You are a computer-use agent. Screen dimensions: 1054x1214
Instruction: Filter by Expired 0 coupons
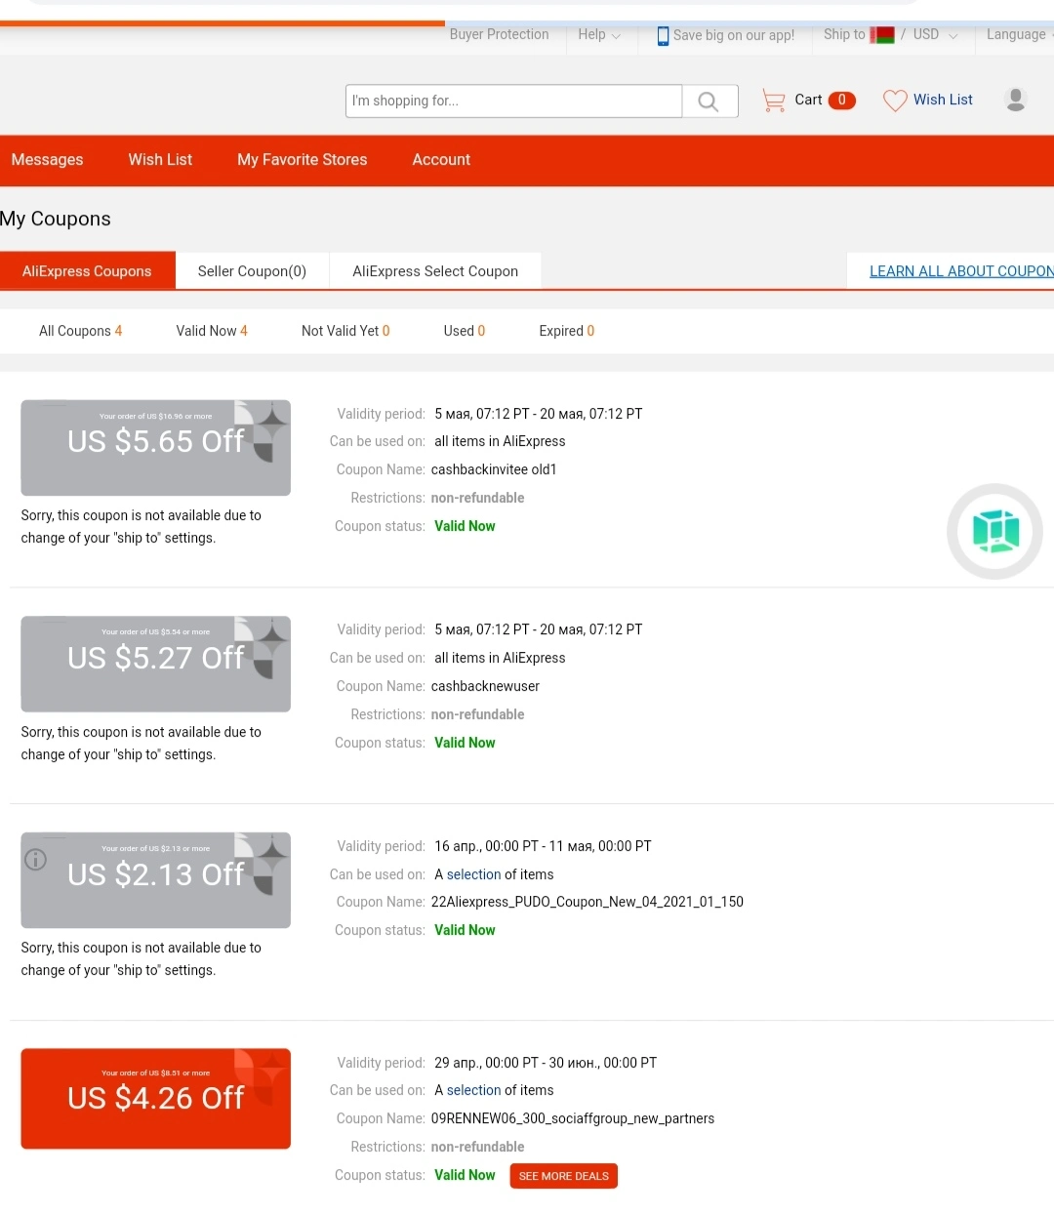pos(567,331)
